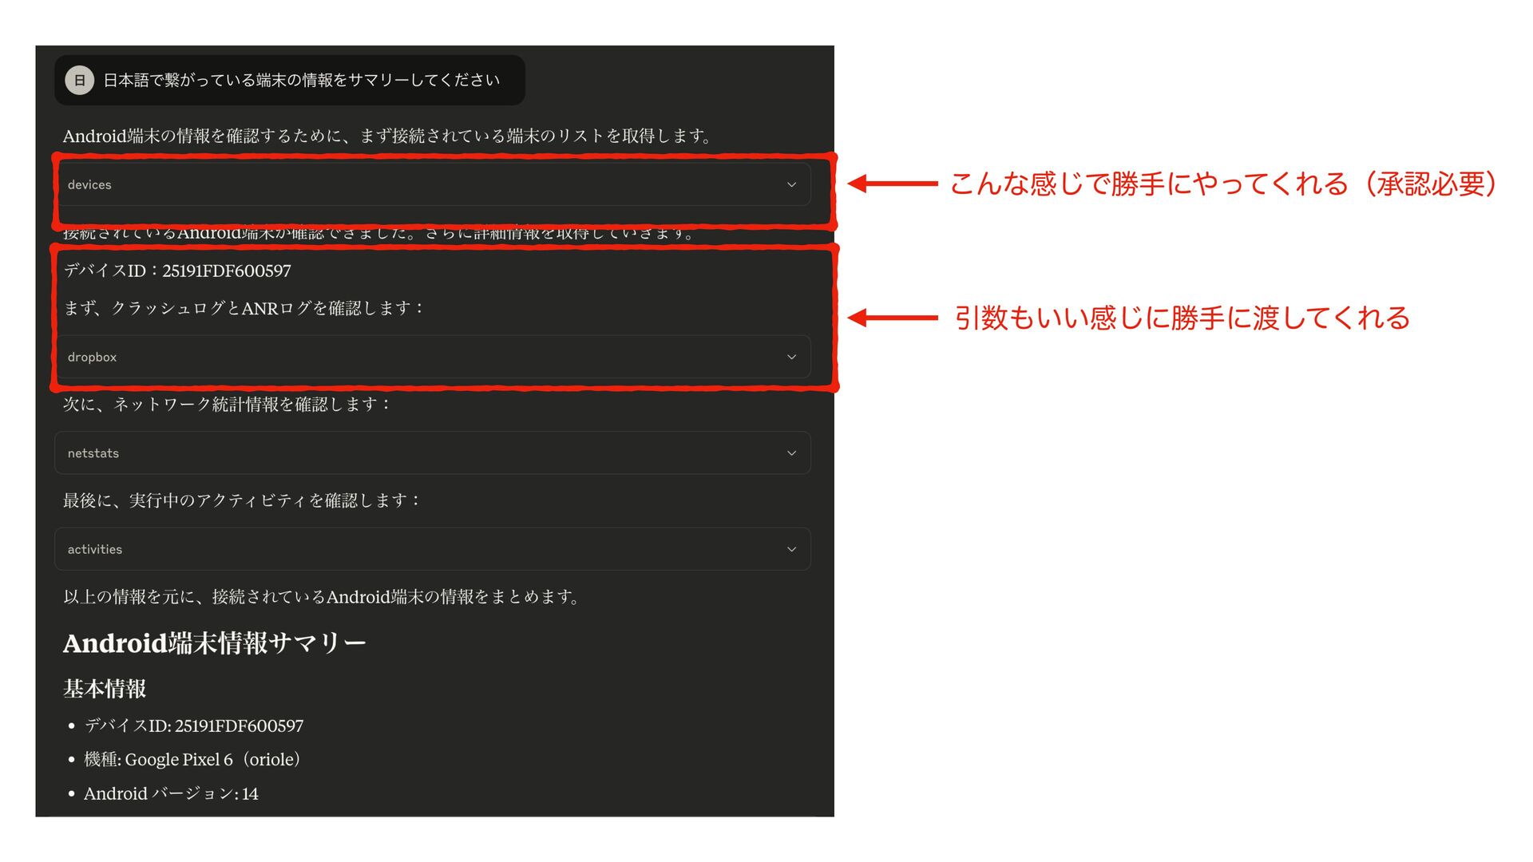
Task: Click the Android バージョン: 14 list item
Action: point(171,793)
